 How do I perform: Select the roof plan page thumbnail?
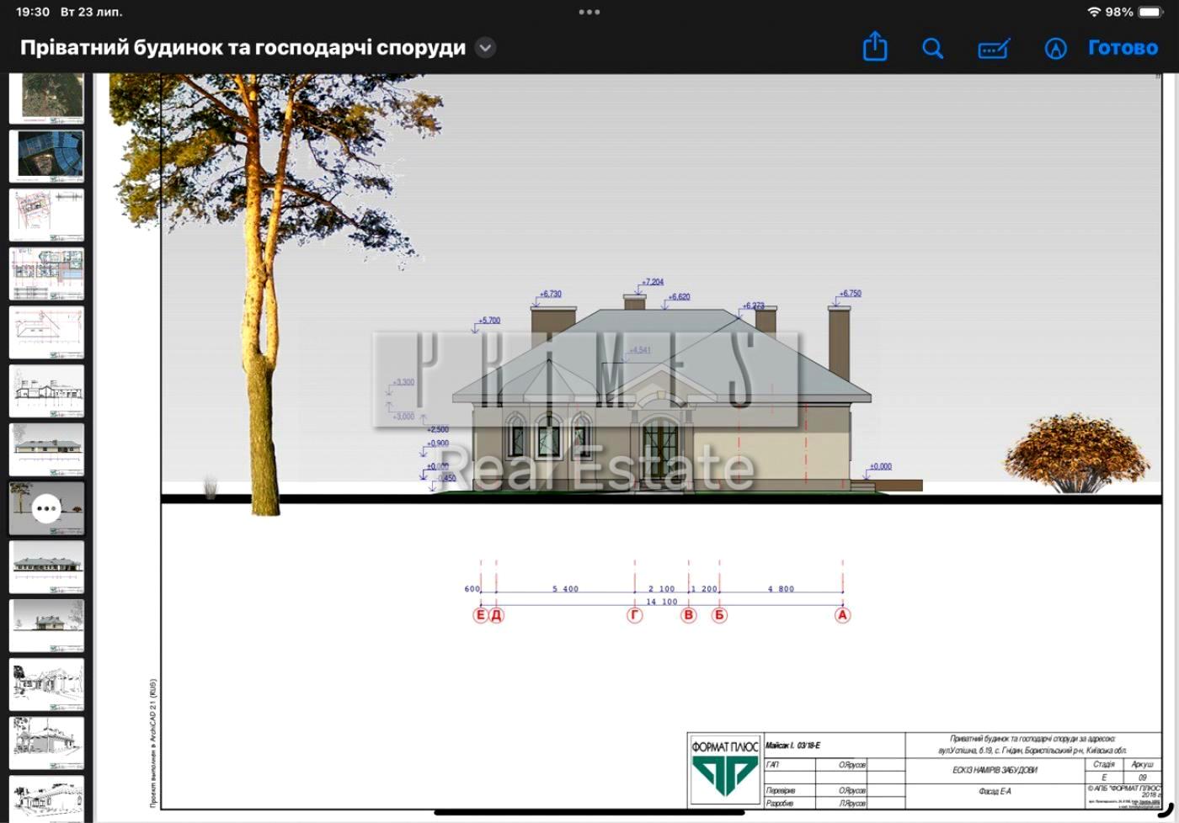click(46, 332)
